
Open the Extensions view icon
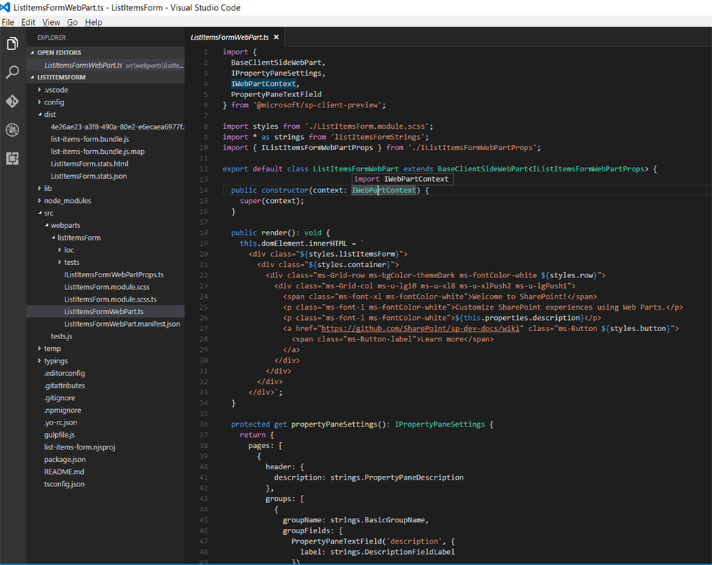(13, 158)
